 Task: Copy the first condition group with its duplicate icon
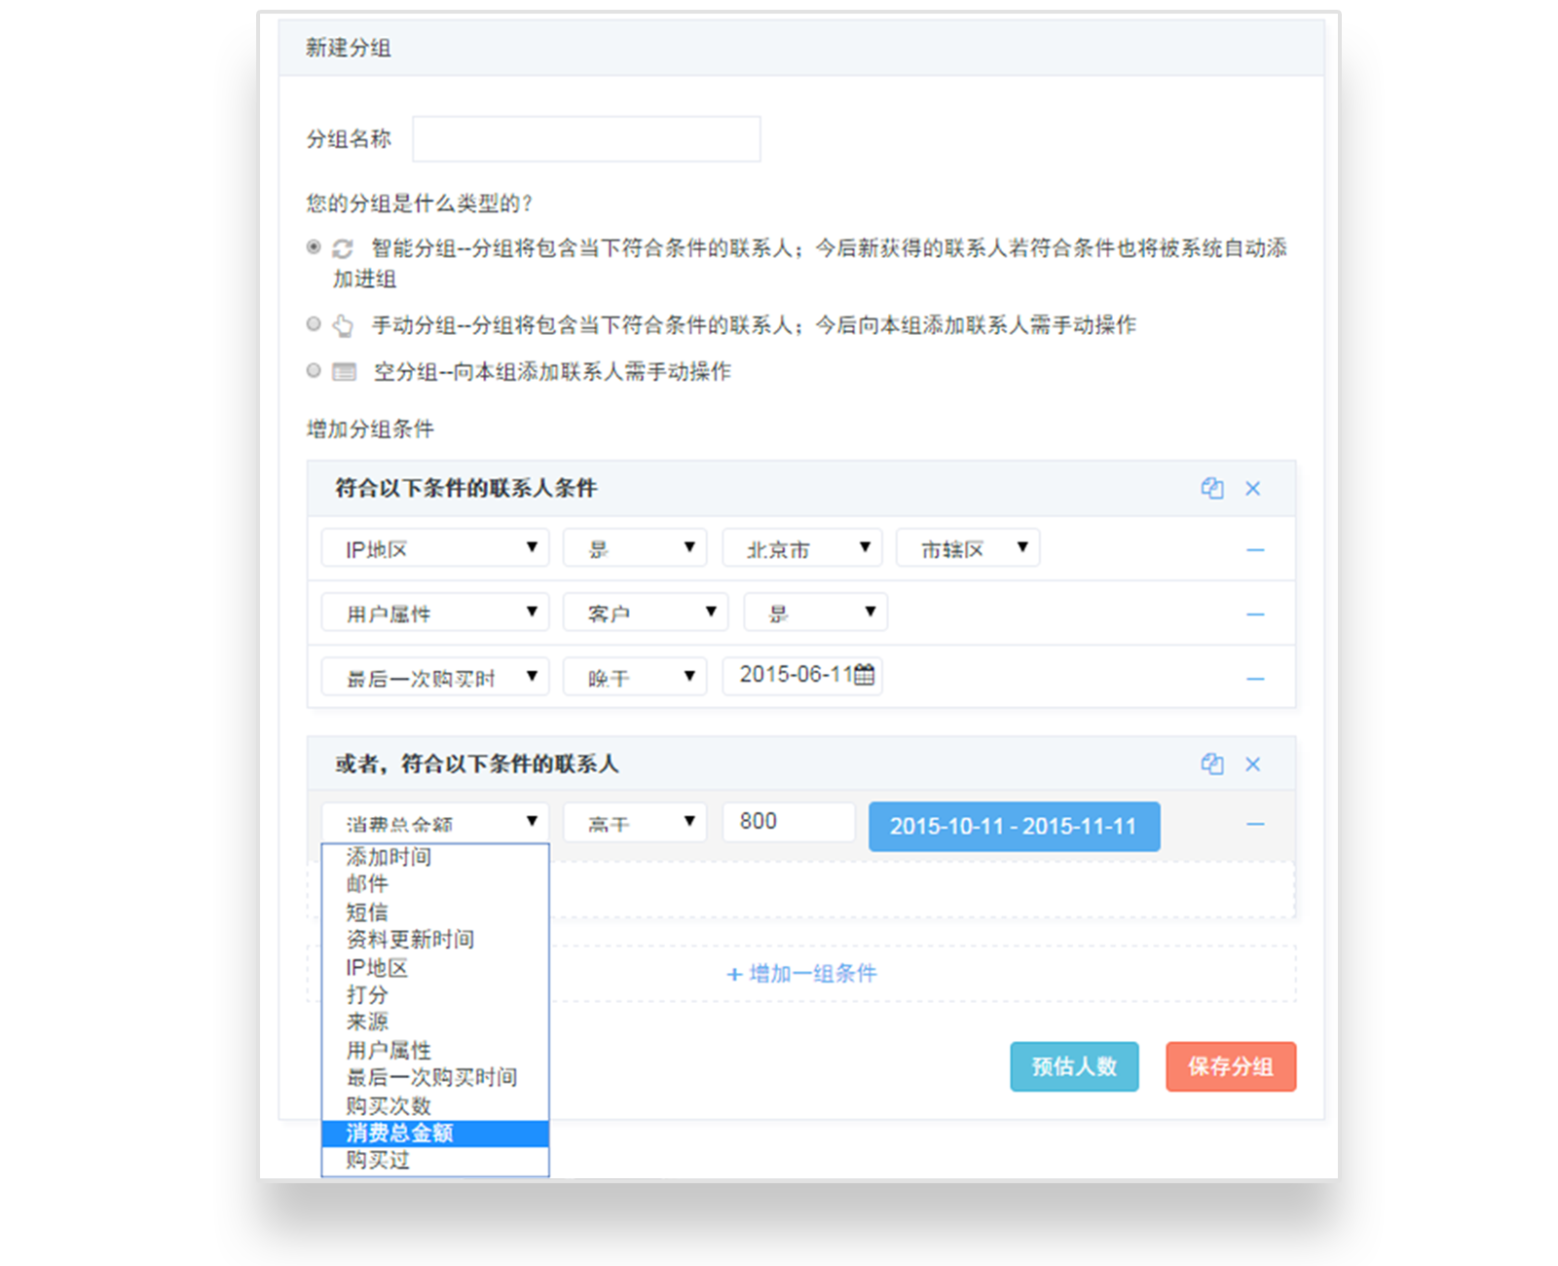[x=1211, y=488]
